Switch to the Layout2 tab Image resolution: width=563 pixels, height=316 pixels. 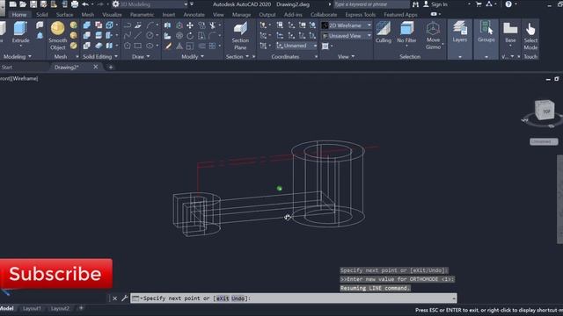(x=60, y=308)
